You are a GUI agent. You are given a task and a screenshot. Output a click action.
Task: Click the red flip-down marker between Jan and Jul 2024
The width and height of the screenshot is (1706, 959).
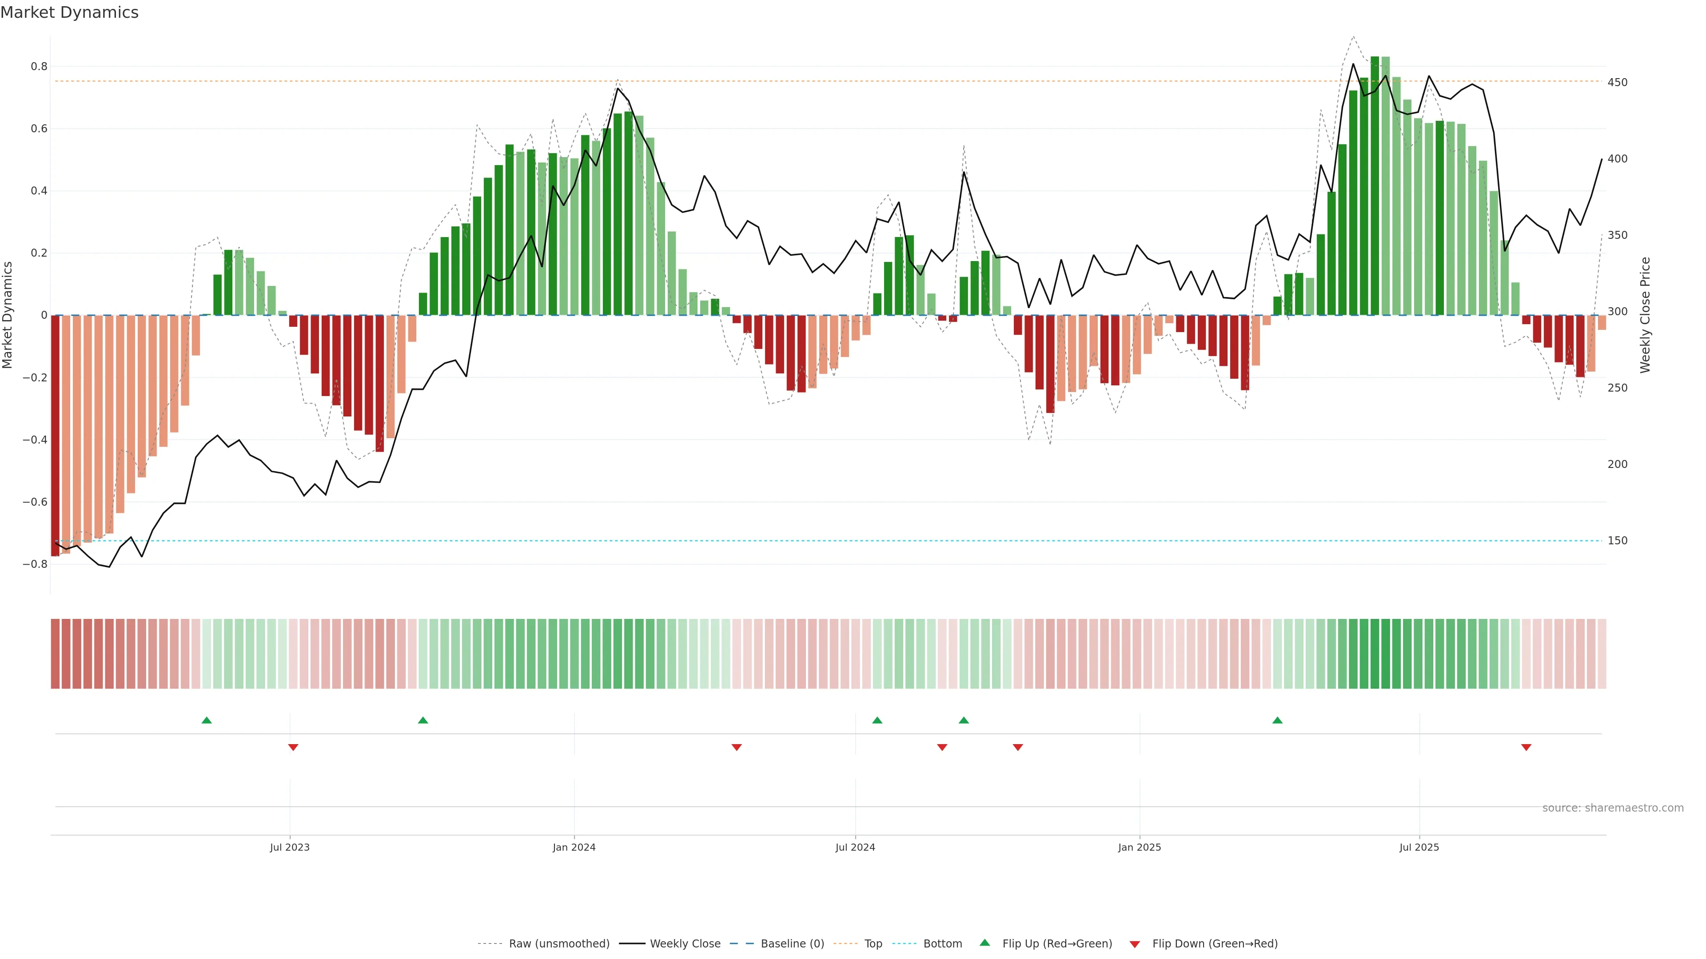[737, 747]
